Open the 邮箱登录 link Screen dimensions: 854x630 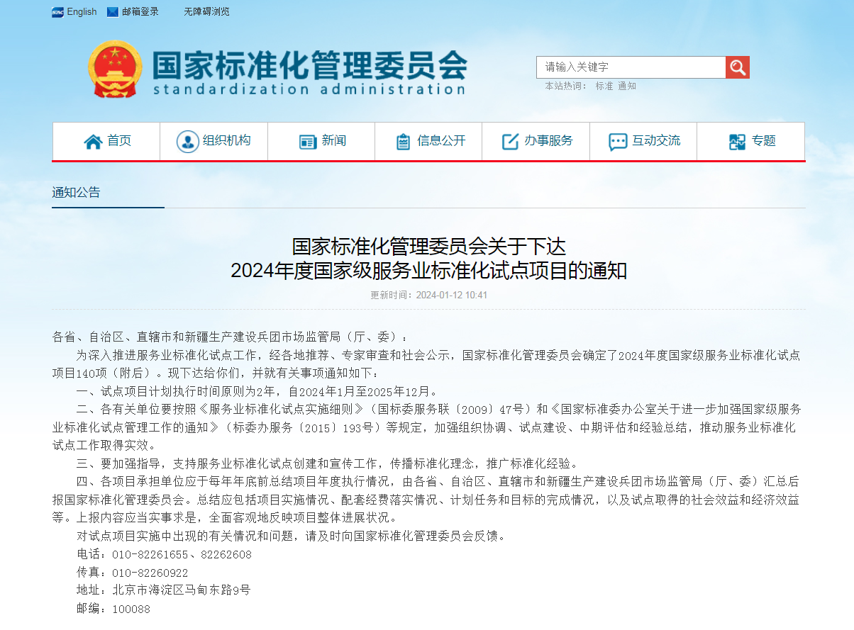140,12
